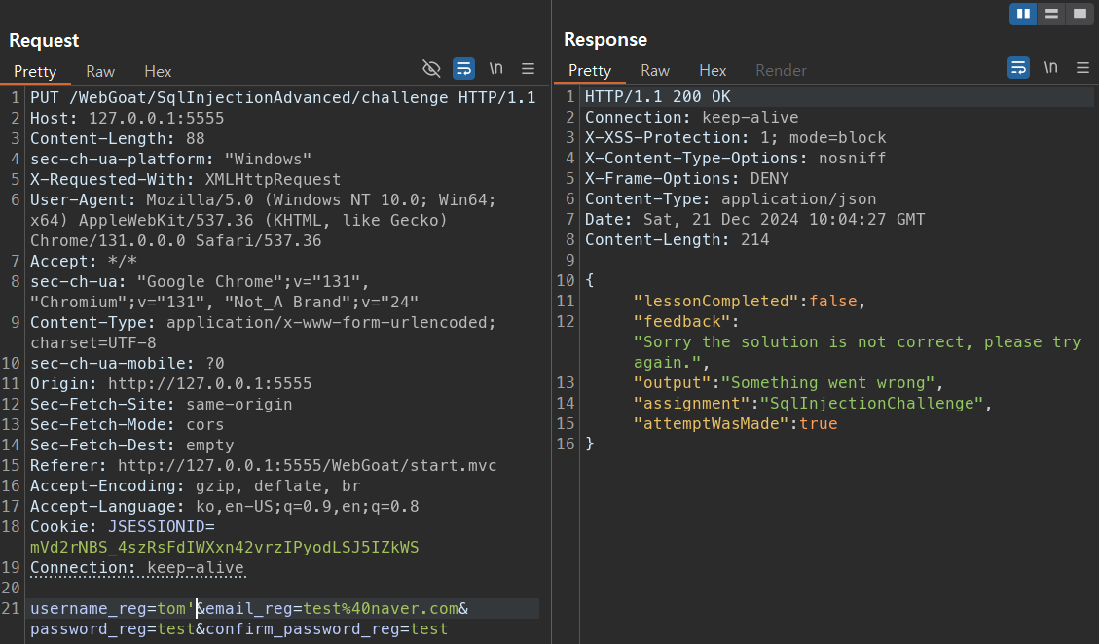
Task: Click the response Date header
Action: (754, 219)
